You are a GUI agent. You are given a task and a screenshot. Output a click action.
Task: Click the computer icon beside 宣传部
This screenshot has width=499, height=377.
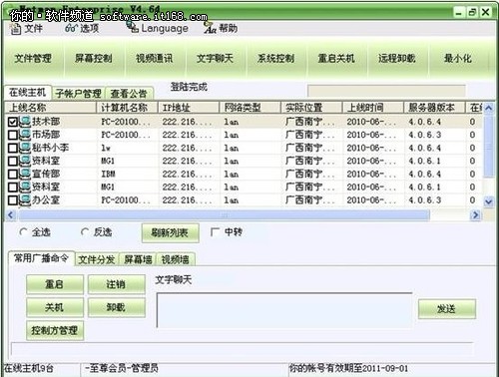coord(25,174)
